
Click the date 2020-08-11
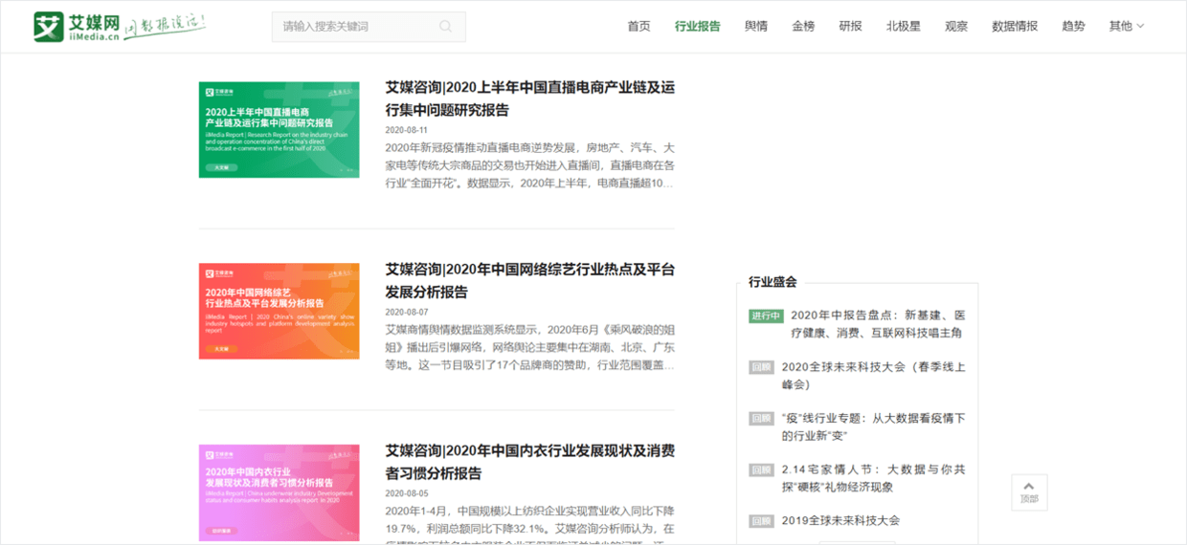point(407,130)
